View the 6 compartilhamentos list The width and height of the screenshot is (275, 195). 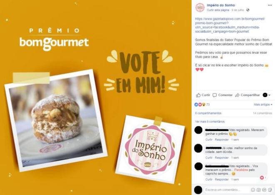click(208, 113)
